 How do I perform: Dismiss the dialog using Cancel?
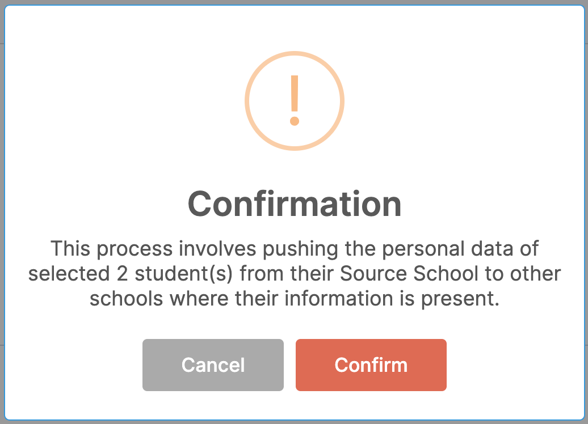213,365
